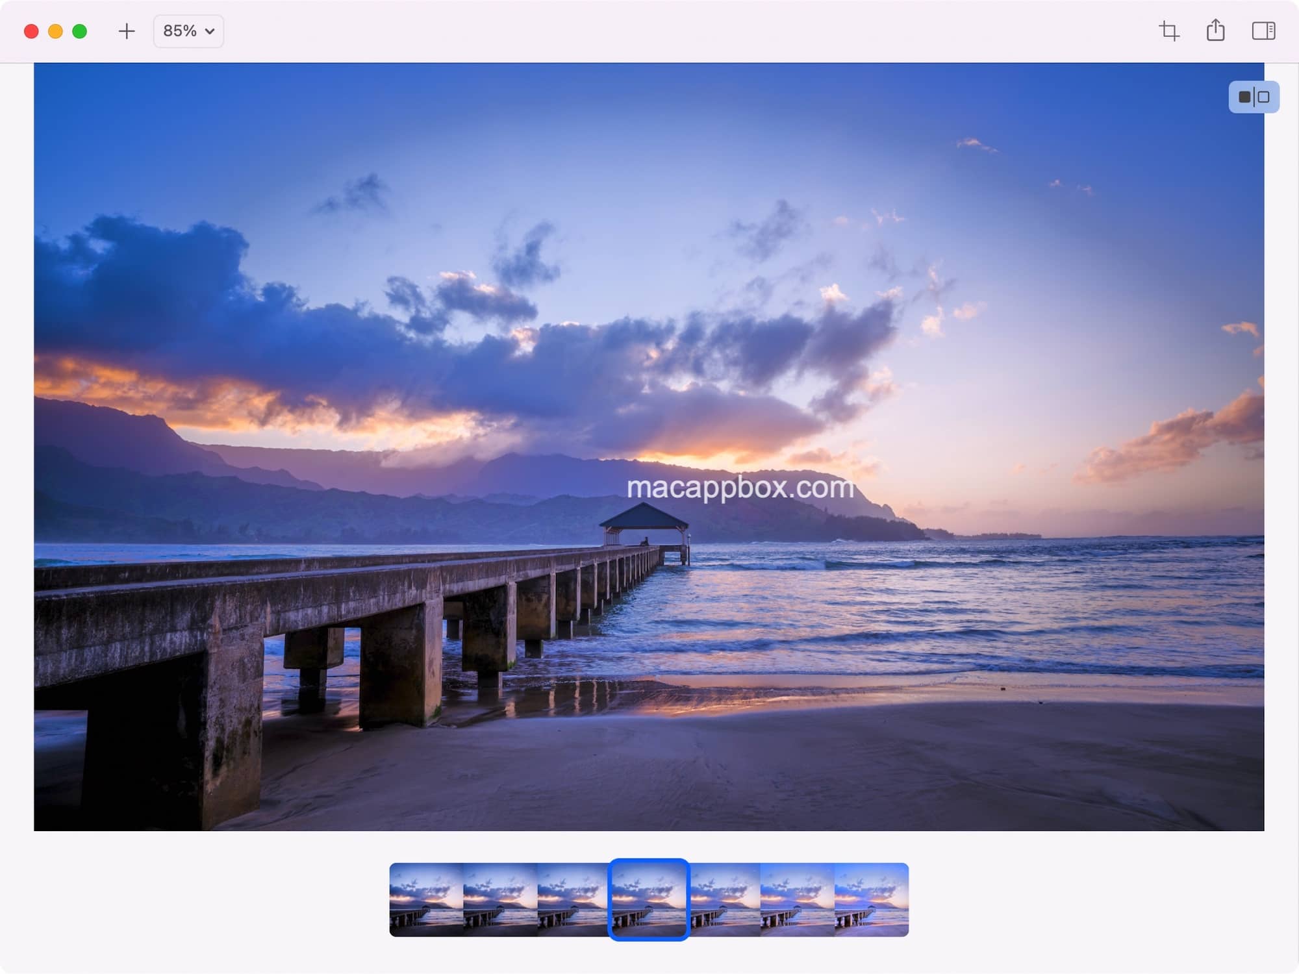The width and height of the screenshot is (1299, 974).
Task: Select the last filter thumbnail in the strip
Action: coord(872,899)
